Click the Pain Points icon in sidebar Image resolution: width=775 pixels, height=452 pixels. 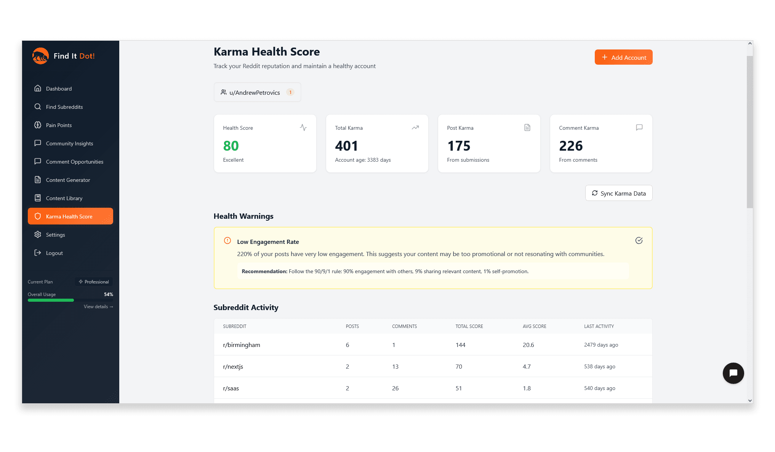coord(38,125)
